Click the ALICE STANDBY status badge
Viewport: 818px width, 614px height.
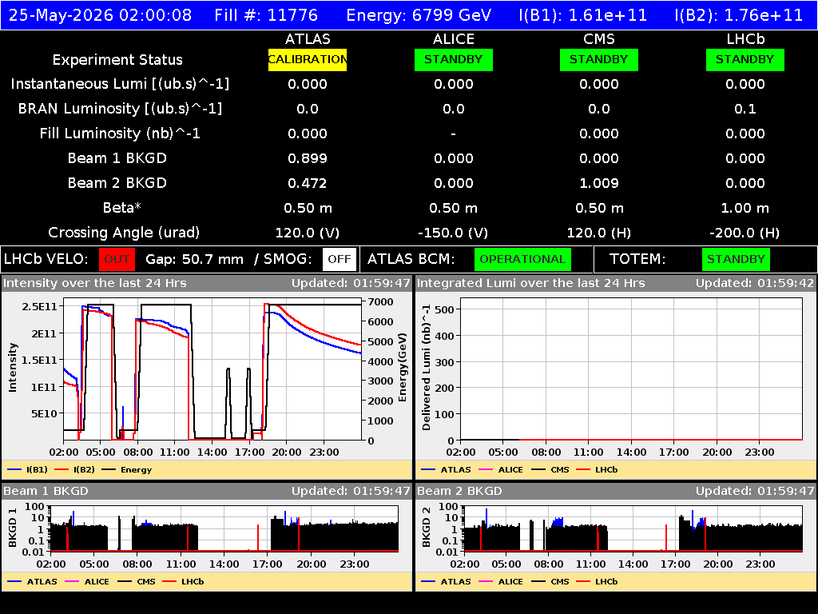(454, 59)
